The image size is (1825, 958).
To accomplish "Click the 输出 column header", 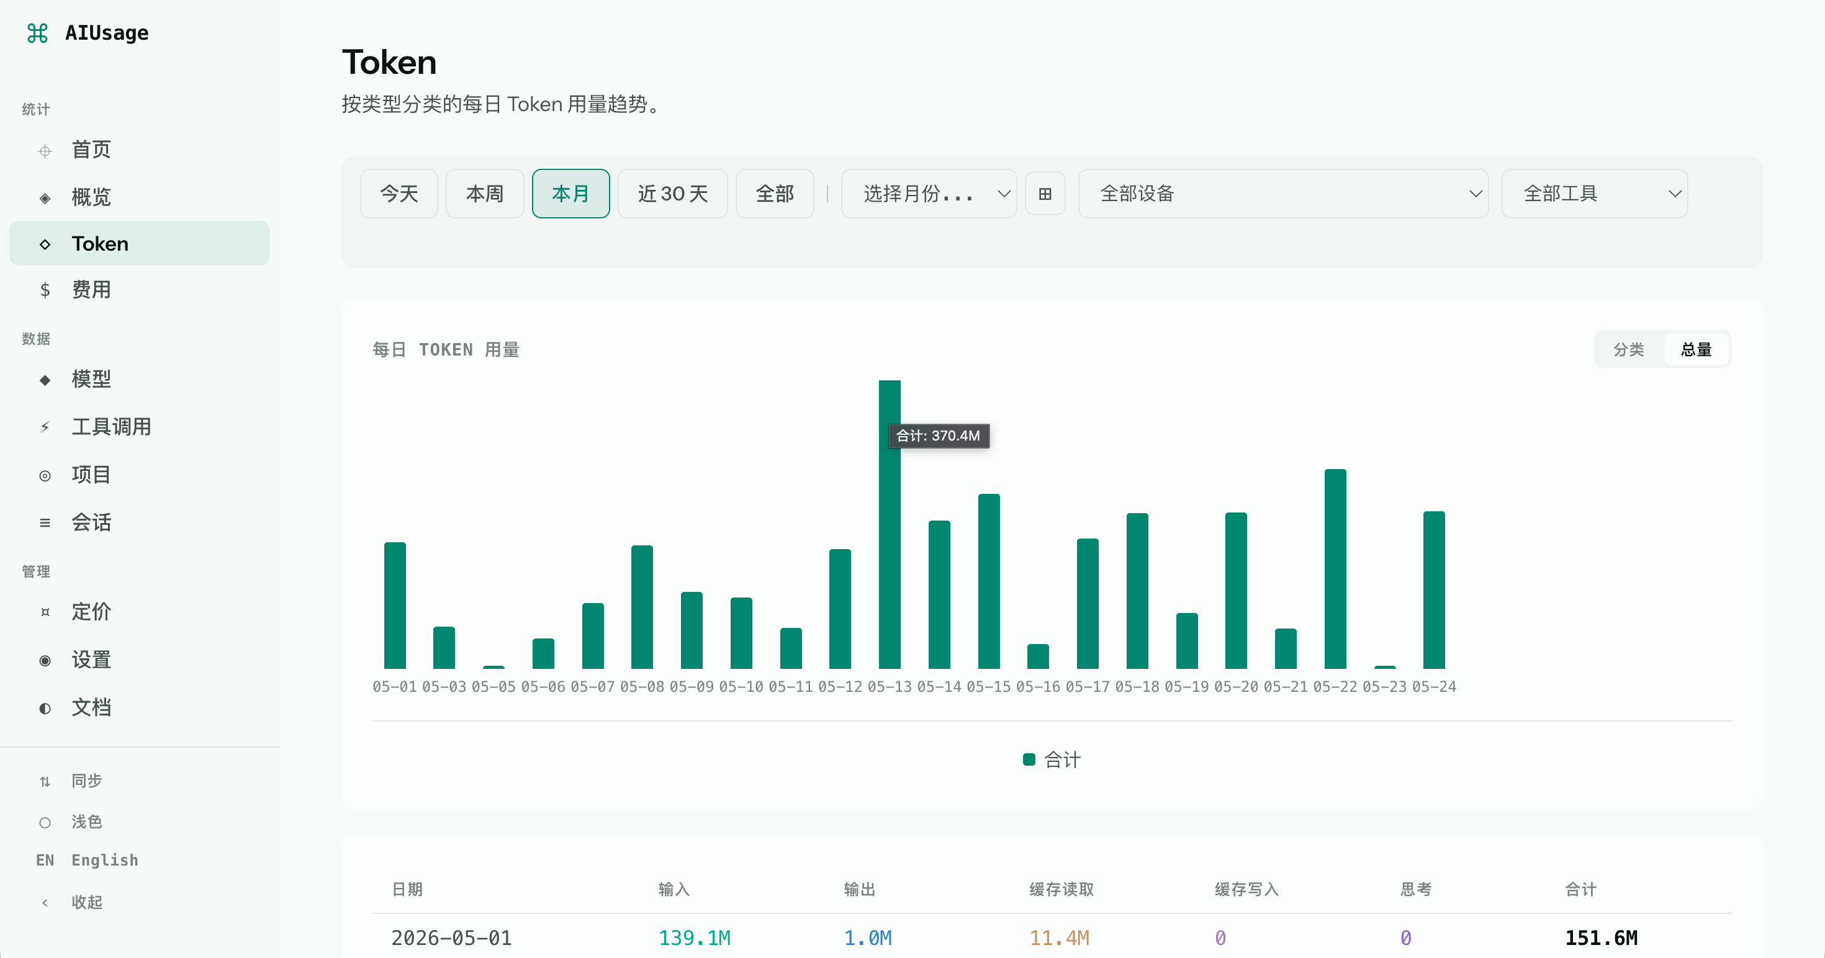I will 859,889.
